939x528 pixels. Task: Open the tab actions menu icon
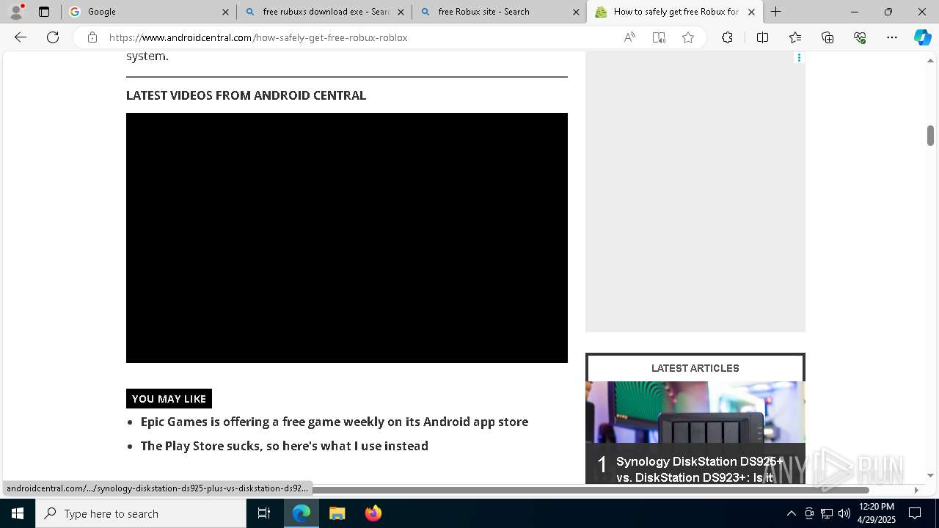(x=44, y=12)
